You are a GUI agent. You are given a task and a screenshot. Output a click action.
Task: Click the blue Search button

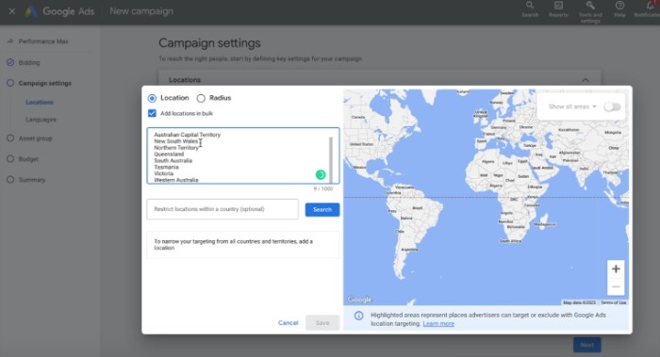click(322, 209)
